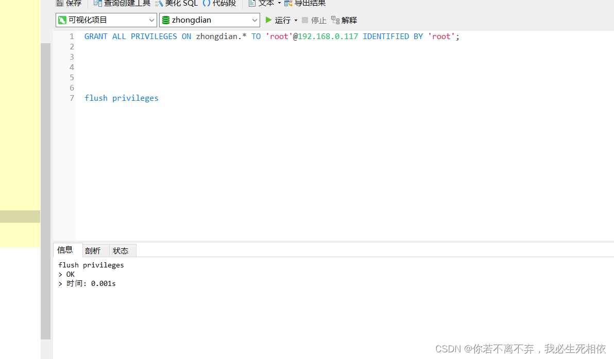Click the Text (文本) toolbar button
This screenshot has height=359, width=614.
click(x=261, y=3)
